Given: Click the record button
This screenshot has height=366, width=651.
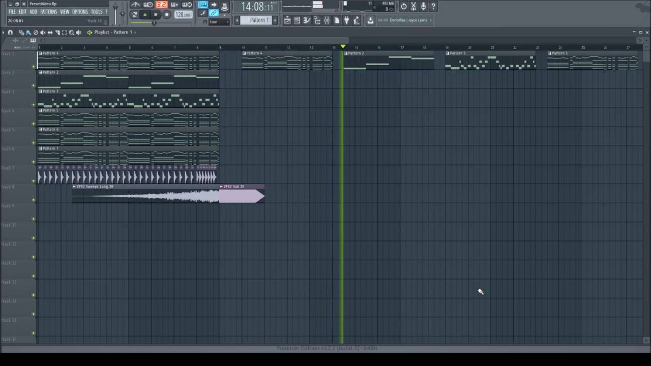Looking at the screenshot, I should click(x=167, y=15).
